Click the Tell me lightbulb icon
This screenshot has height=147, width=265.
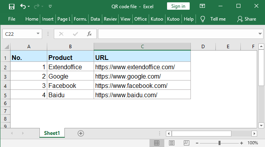click(203, 19)
